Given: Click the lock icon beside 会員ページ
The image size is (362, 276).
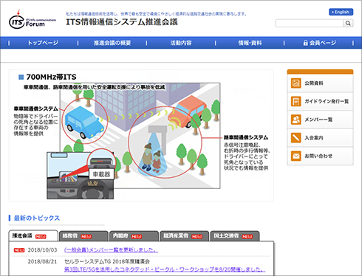Looking at the screenshot, I should click(306, 43).
